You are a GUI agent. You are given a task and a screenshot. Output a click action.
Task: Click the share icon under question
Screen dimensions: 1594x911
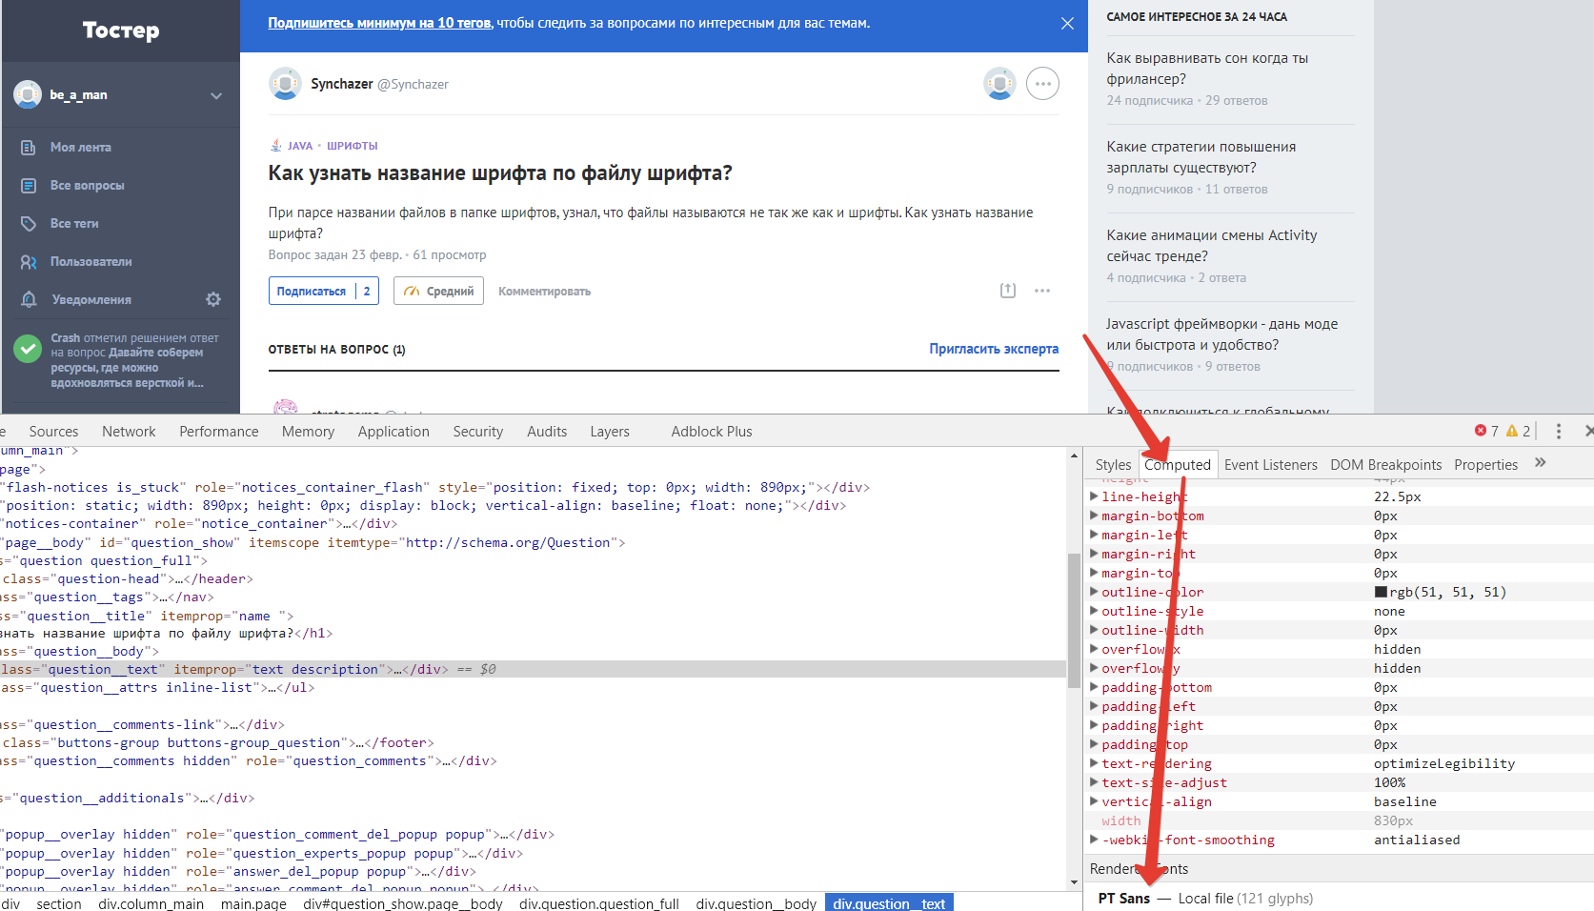[1008, 291]
